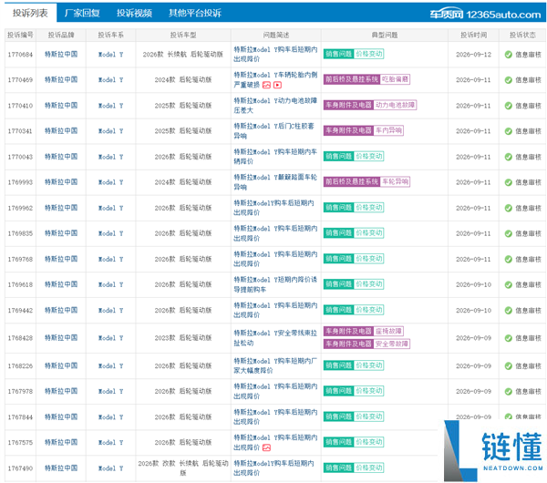Open the 投诉列表 tab
The width and height of the screenshot is (547, 483).
point(30,13)
